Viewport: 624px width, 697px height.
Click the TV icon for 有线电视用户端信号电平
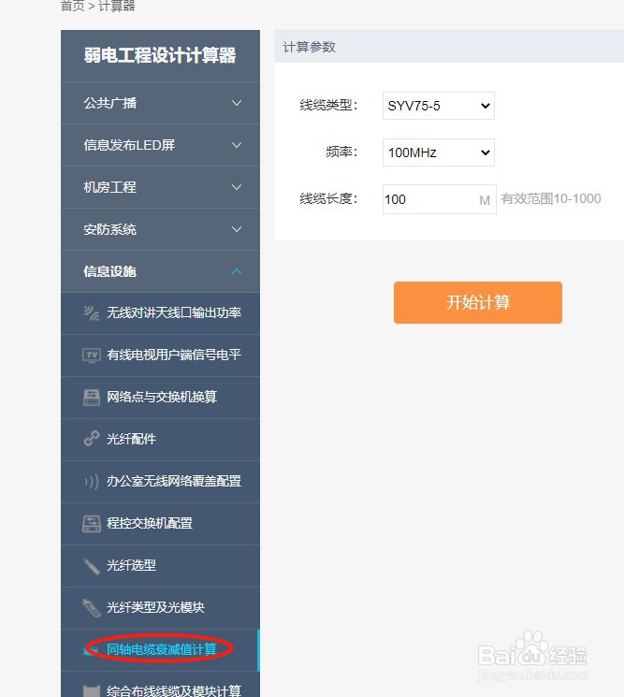point(92,355)
